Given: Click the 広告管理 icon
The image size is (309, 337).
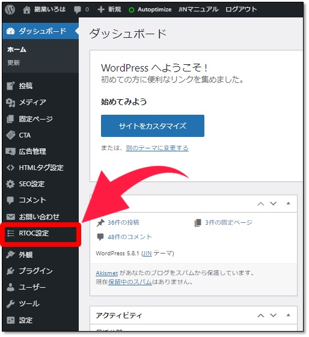Looking at the screenshot, I should 10,151.
